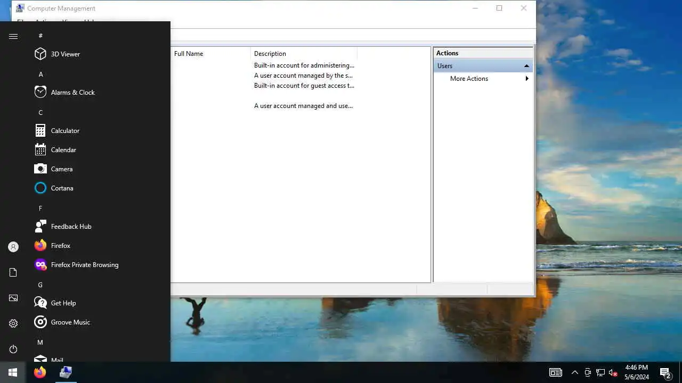This screenshot has height=383, width=682.
Task: Open Firefox from the taskbar
Action: pos(40,372)
